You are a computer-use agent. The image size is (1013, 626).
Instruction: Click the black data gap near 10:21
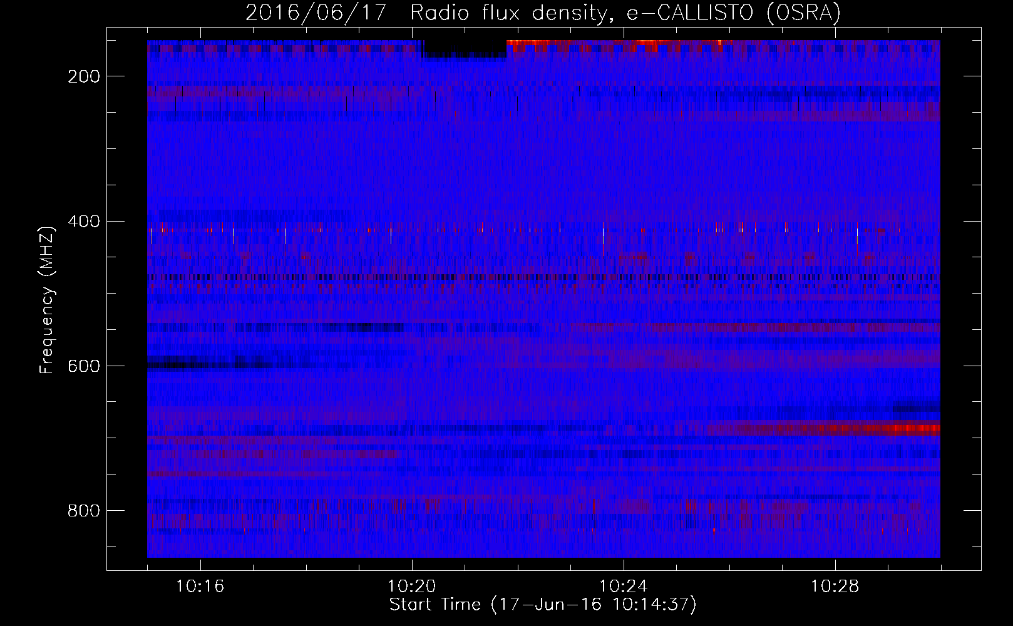pyautogui.click(x=465, y=49)
